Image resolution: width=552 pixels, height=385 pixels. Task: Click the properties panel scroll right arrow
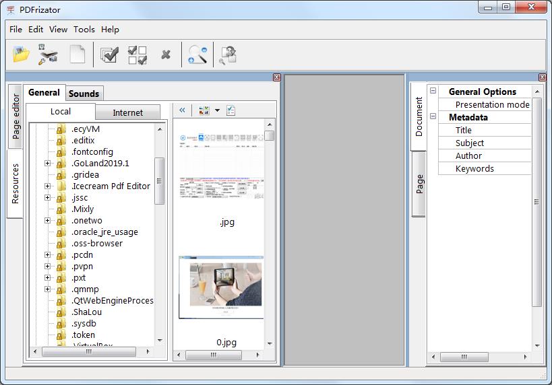[x=525, y=357]
